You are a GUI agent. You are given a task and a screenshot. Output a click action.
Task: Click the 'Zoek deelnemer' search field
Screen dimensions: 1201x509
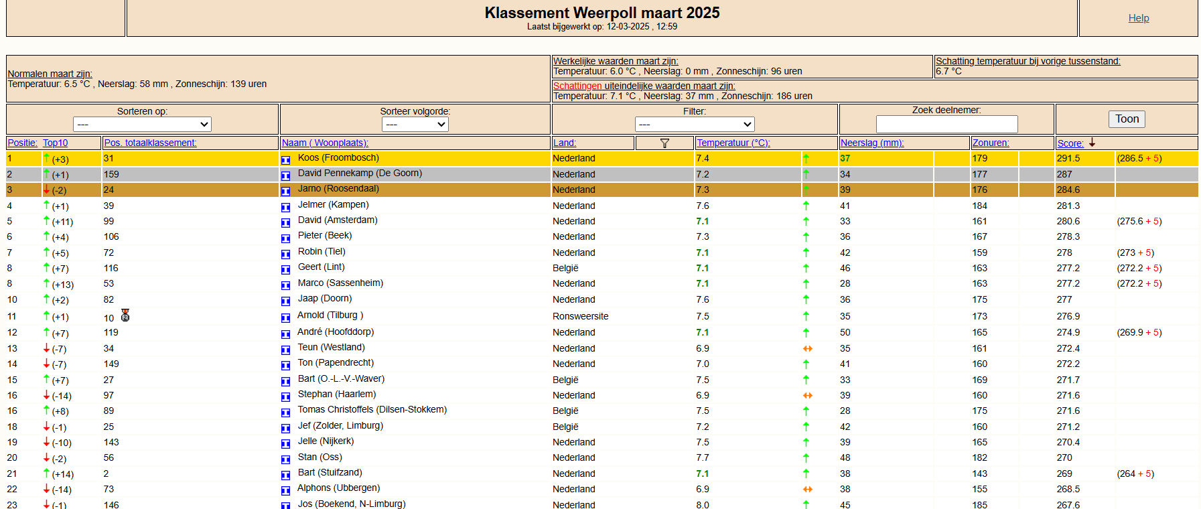946,125
